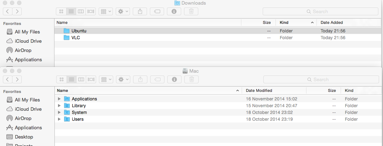
Task: Go back in the Mac window
Action: tap(7, 79)
